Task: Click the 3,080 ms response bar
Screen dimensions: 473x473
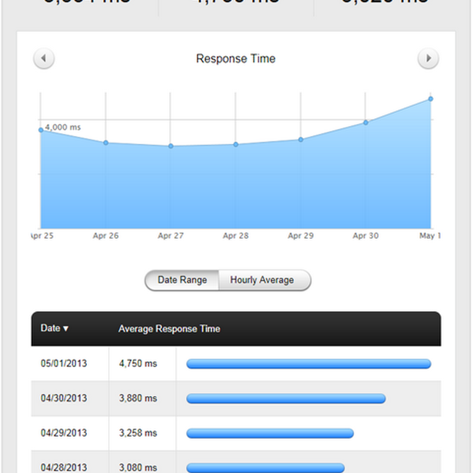Action: [265, 468]
